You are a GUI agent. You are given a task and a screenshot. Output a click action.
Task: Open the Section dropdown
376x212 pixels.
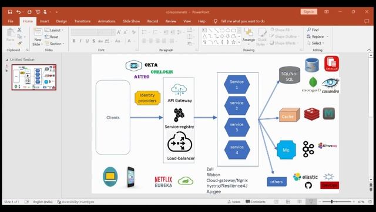pos(55,44)
